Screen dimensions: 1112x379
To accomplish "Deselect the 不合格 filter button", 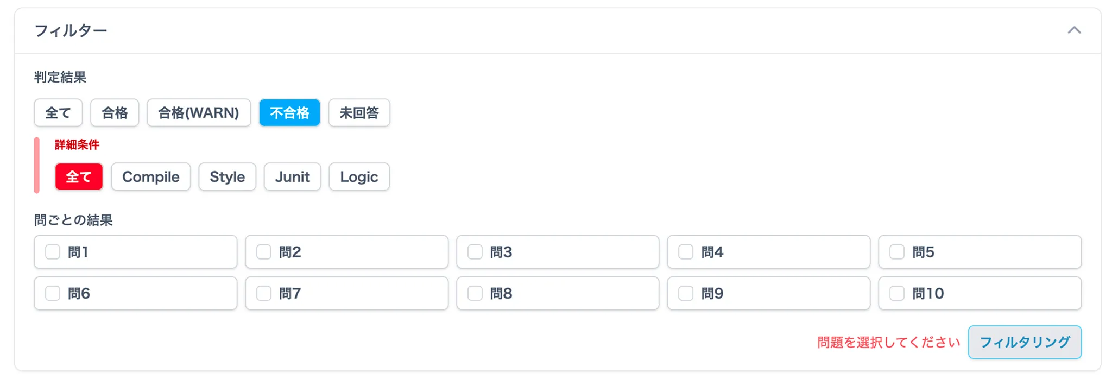I will pyautogui.click(x=289, y=113).
